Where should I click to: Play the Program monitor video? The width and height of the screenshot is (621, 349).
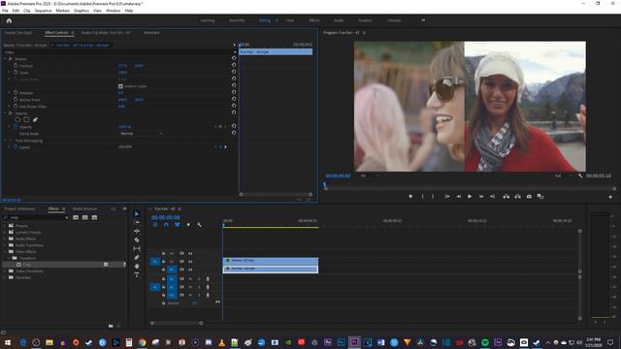coord(470,196)
